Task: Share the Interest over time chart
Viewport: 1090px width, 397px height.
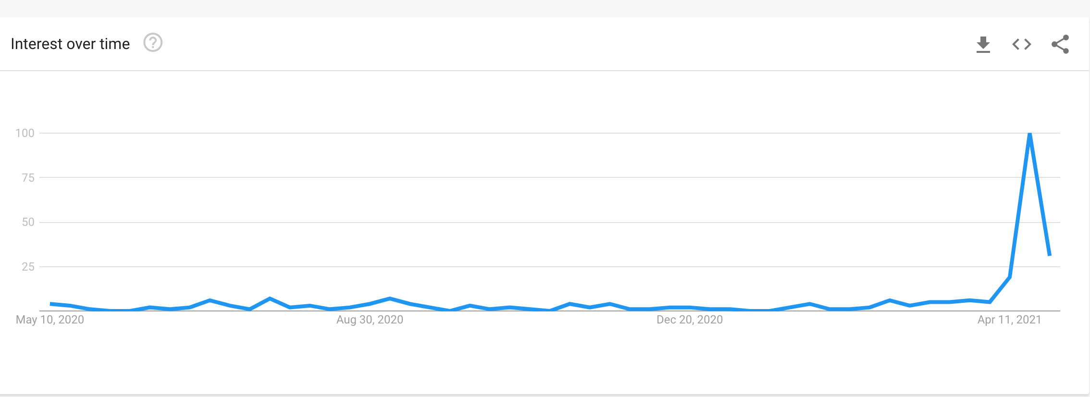Action: tap(1060, 44)
